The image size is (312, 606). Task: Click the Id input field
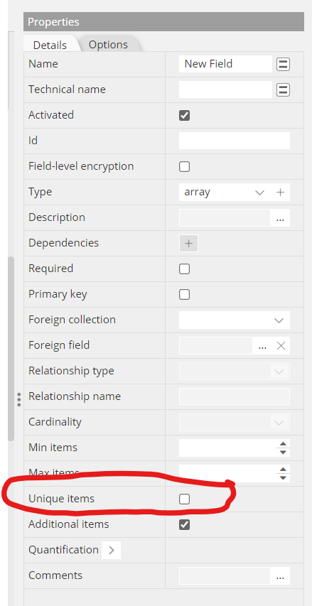click(x=235, y=141)
